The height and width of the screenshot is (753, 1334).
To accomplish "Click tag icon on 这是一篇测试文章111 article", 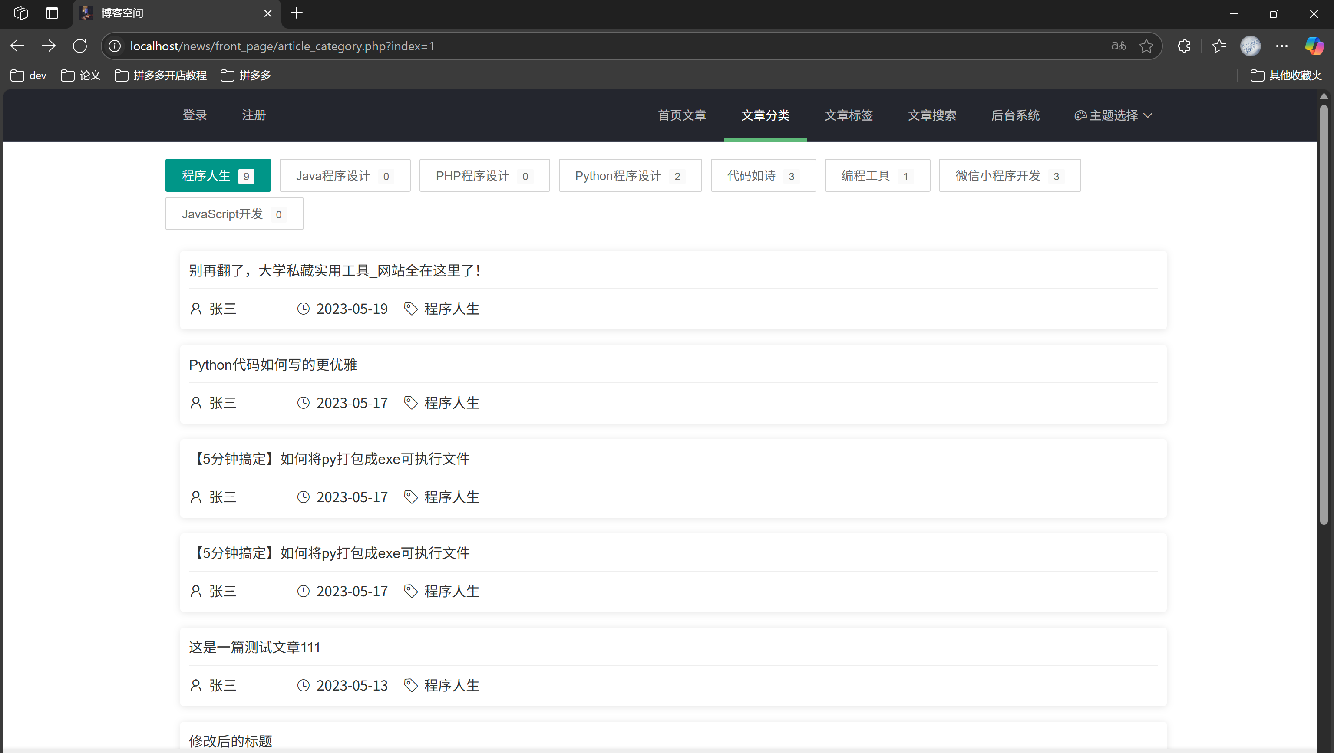I will tap(411, 685).
